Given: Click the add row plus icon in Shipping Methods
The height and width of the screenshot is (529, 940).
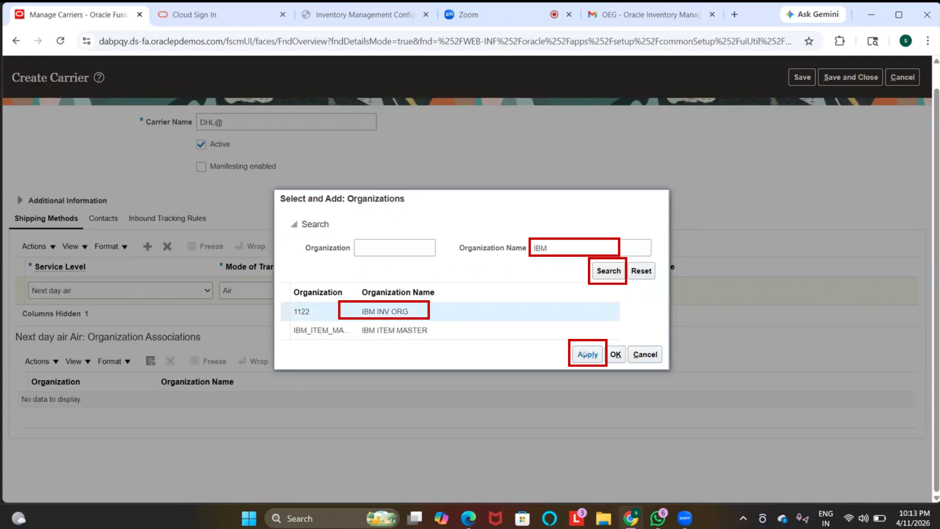Looking at the screenshot, I should point(147,246).
